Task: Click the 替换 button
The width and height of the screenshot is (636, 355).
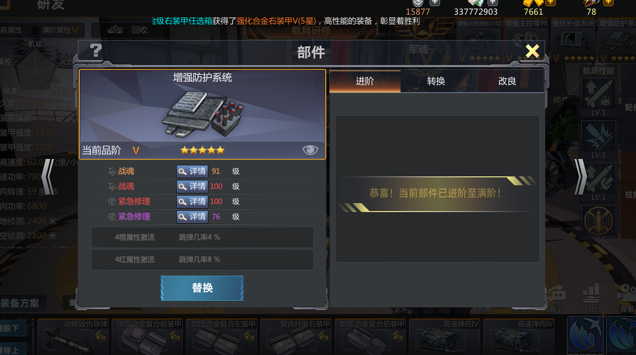Action: (x=202, y=288)
